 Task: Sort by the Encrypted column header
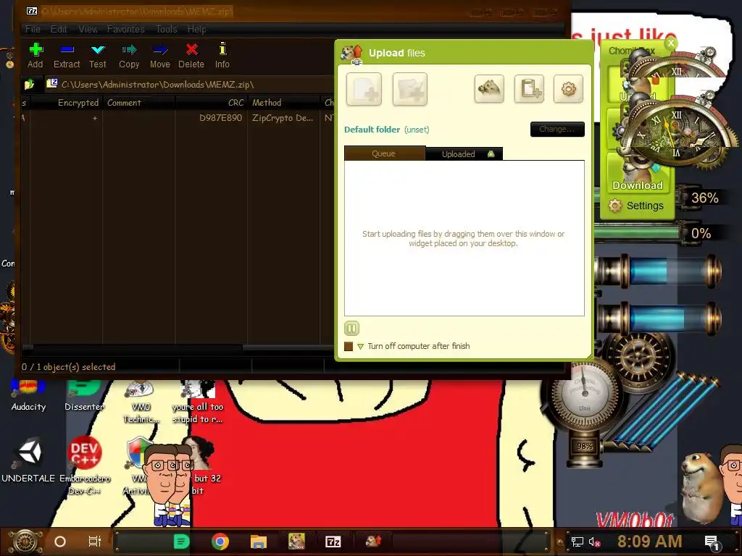(x=66, y=103)
